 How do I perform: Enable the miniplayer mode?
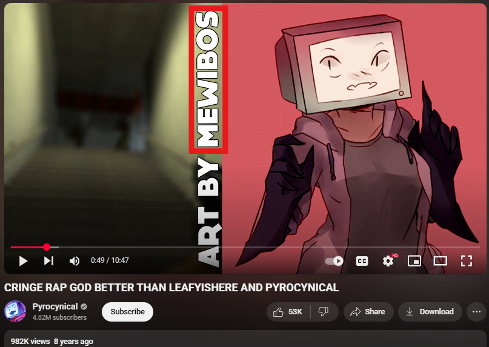(414, 261)
